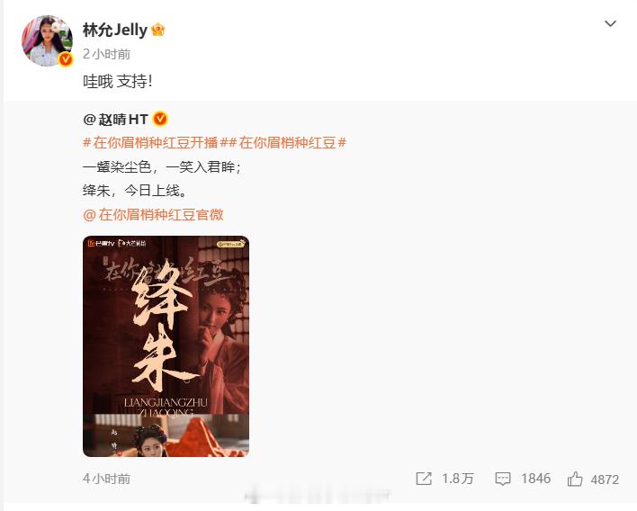View the 绛朱 drama poster image

(166, 346)
